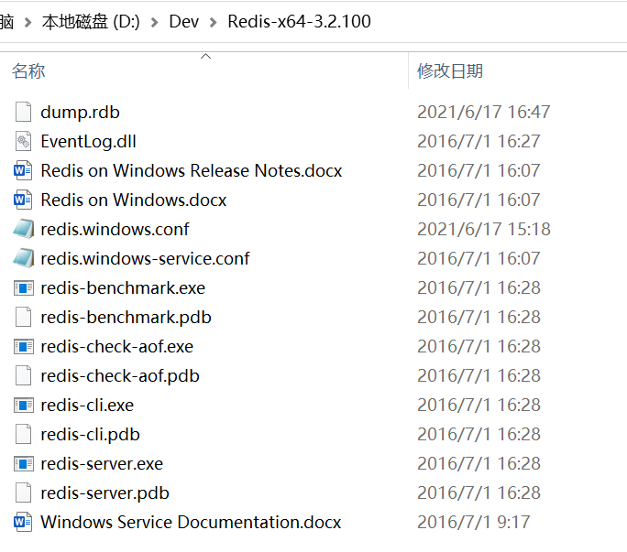Viewport: 627px width, 552px height.
Task: Select the file name dump.rdb
Action: coord(80,113)
